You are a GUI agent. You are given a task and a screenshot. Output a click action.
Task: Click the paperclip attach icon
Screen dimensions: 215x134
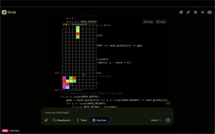pos(46,120)
